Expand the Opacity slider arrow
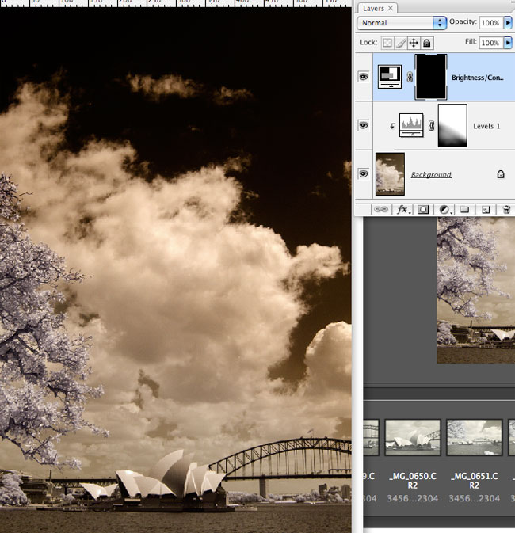This screenshot has width=515, height=533. 509,23
